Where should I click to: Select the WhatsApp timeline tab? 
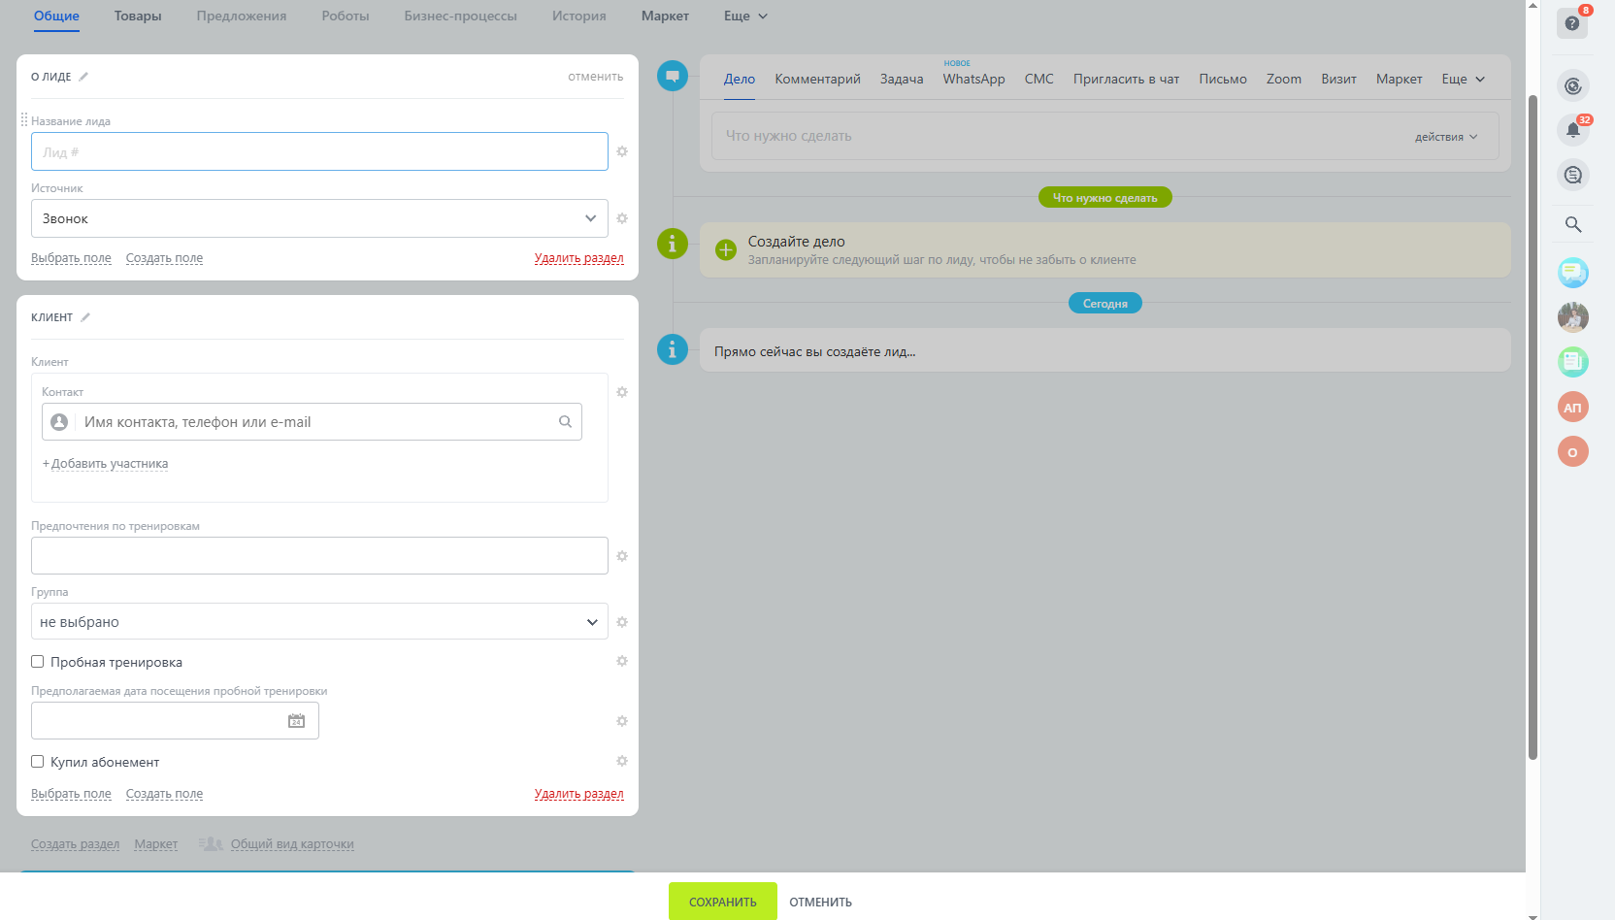click(x=973, y=80)
